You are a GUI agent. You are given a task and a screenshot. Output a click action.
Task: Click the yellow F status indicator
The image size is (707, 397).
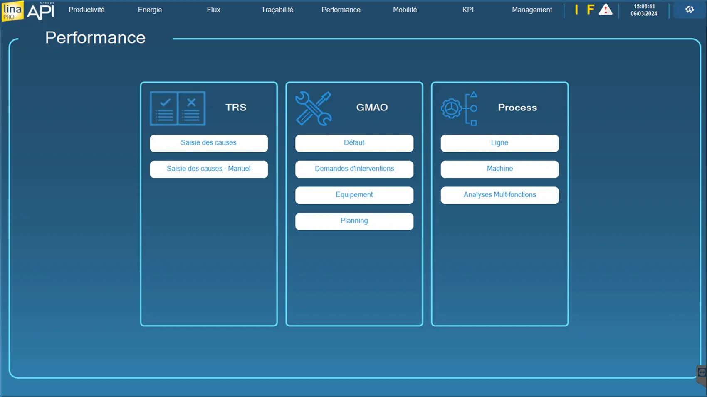pyautogui.click(x=590, y=10)
